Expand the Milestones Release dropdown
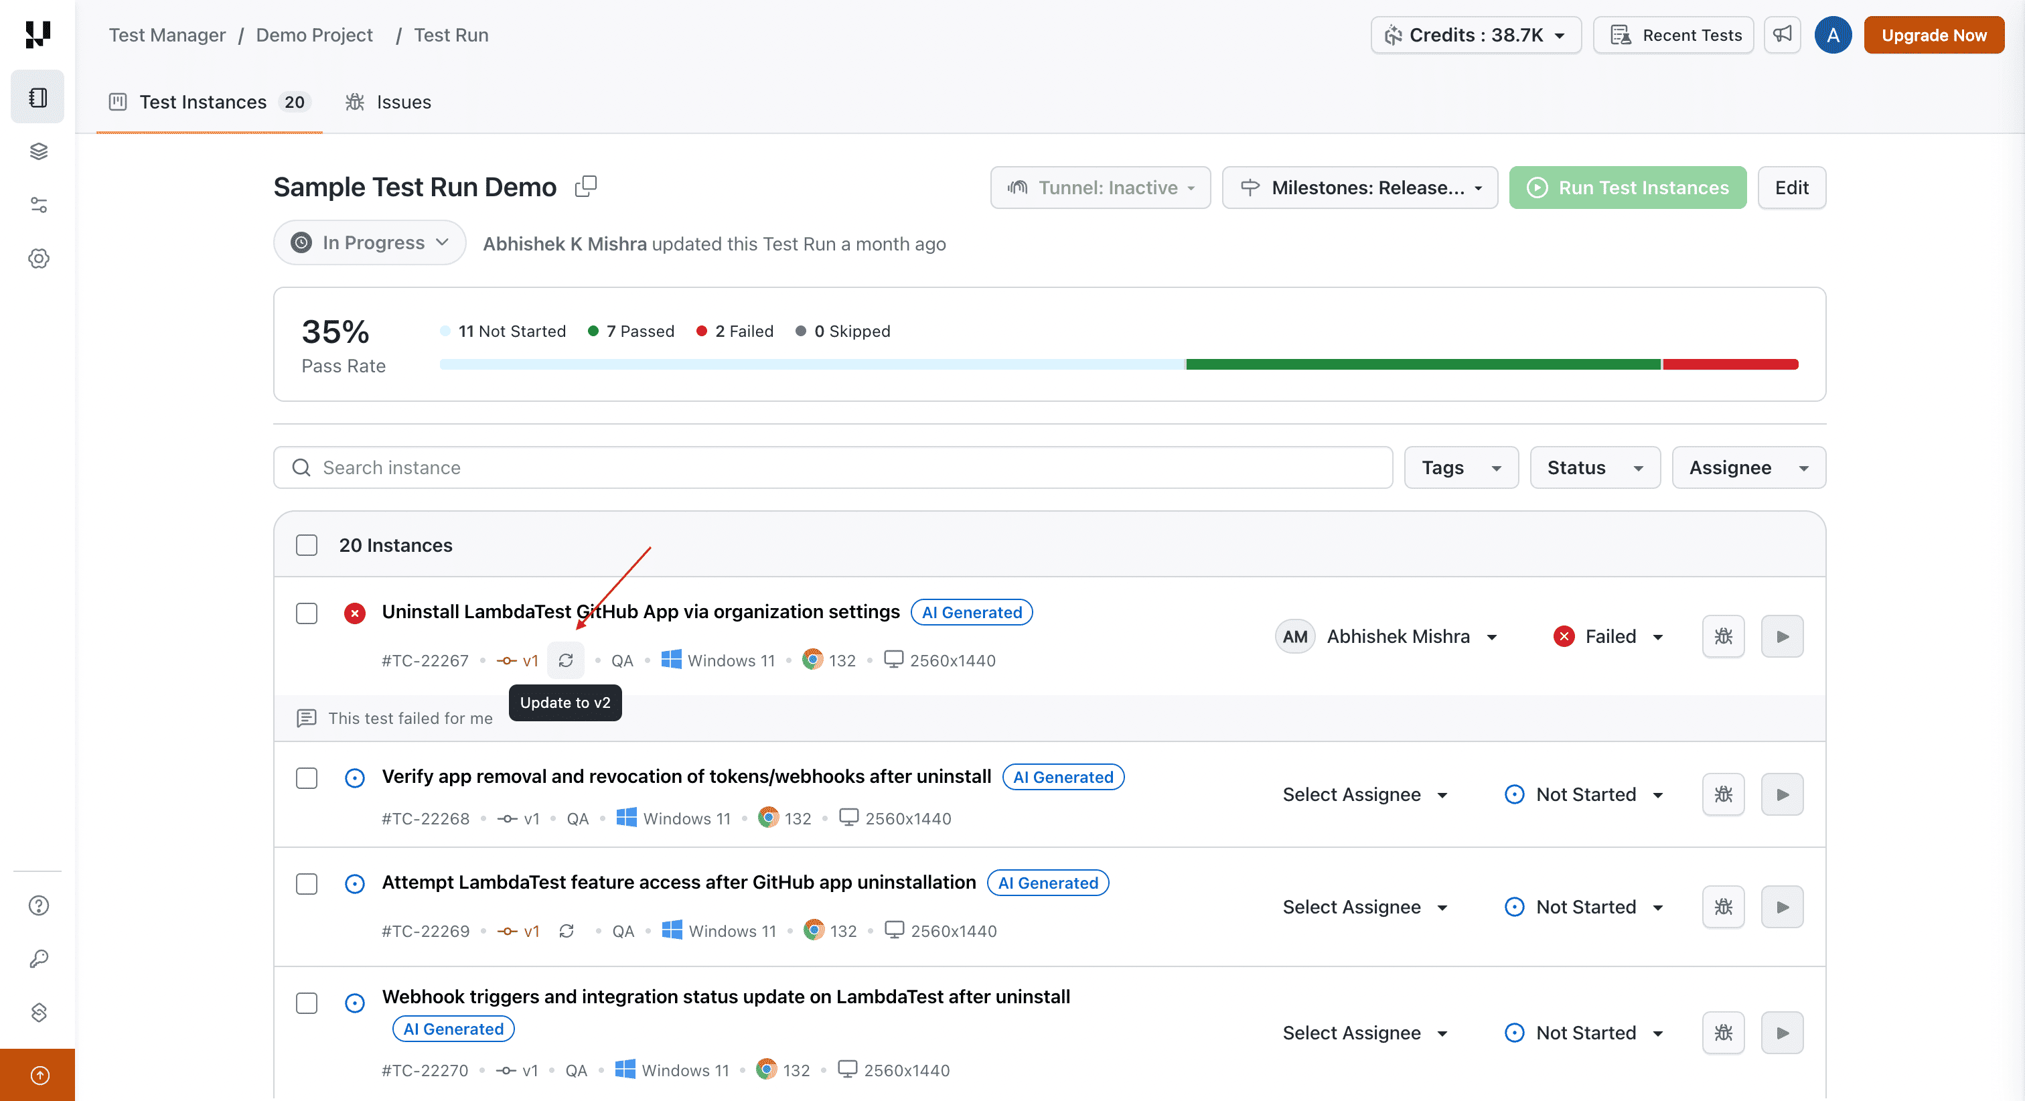The height and width of the screenshot is (1101, 2025). click(1359, 187)
